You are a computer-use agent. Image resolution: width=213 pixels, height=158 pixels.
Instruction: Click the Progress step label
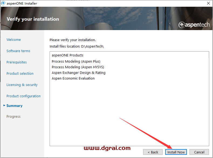[x=13, y=116]
